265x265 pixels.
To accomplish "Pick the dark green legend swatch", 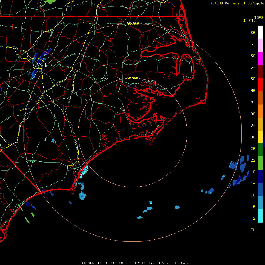I will tap(260, 150).
